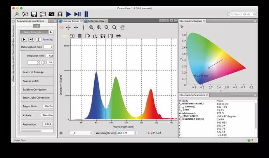Click the Search field in the top right
Image resolution: width=269 pixels, height=158 pixels.
[243, 14]
